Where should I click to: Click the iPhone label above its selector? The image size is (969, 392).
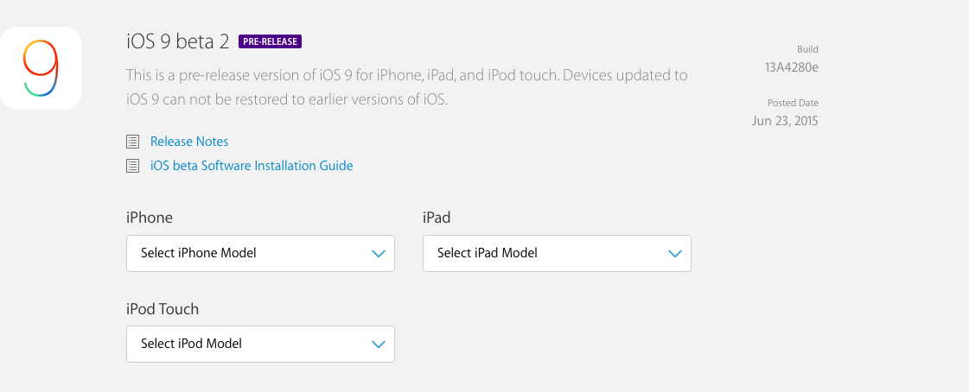150,218
